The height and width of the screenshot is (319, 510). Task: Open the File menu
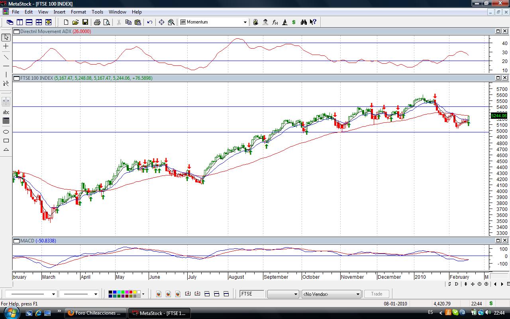(16, 12)
